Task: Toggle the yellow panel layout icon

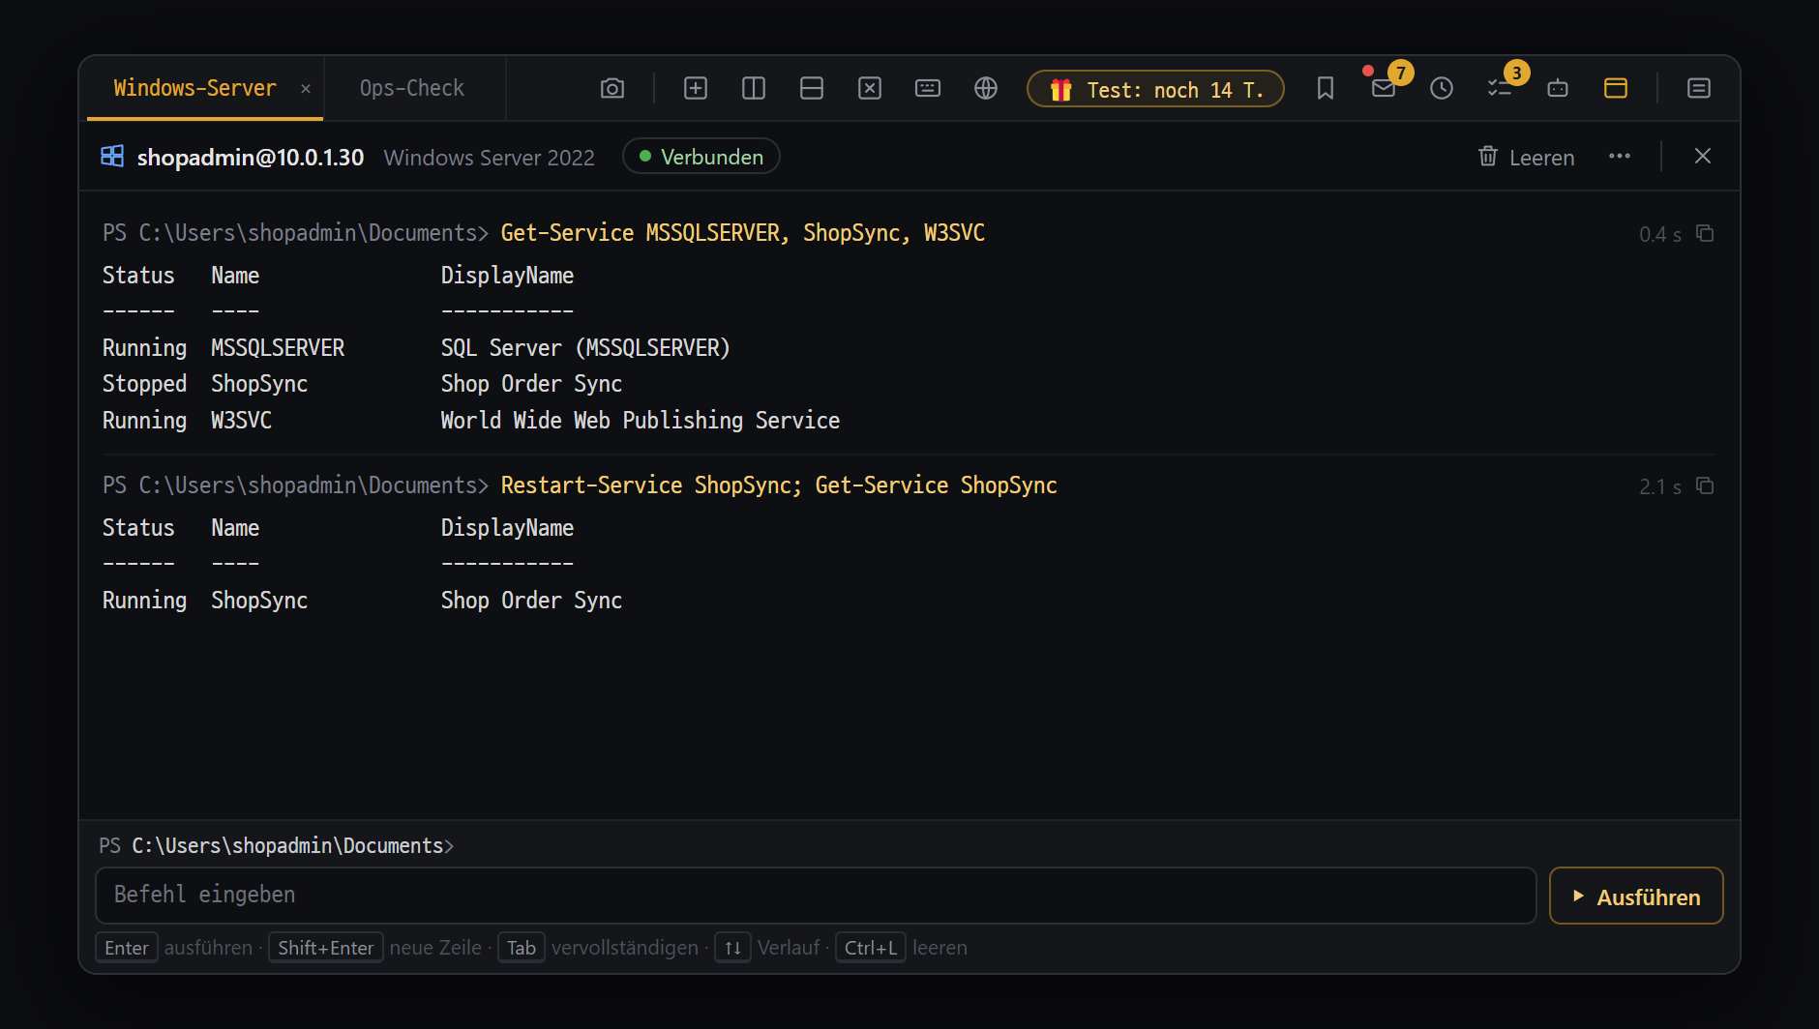Action: [1616, 89]
